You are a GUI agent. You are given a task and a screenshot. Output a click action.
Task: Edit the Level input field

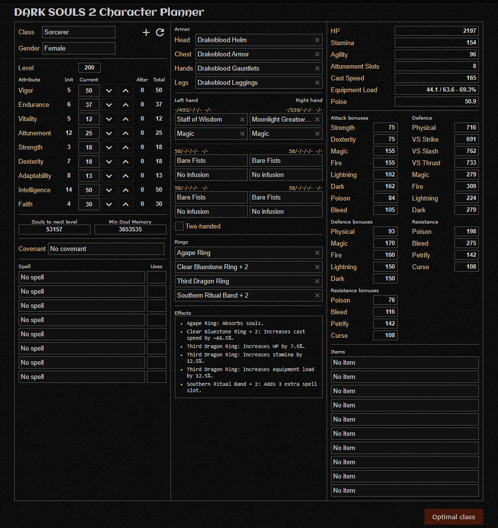click(x=90, y=68)
